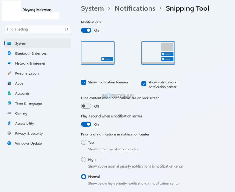Disable Play a sound toggle
This screenshot has width=235, height=192.
click(86, 124)
